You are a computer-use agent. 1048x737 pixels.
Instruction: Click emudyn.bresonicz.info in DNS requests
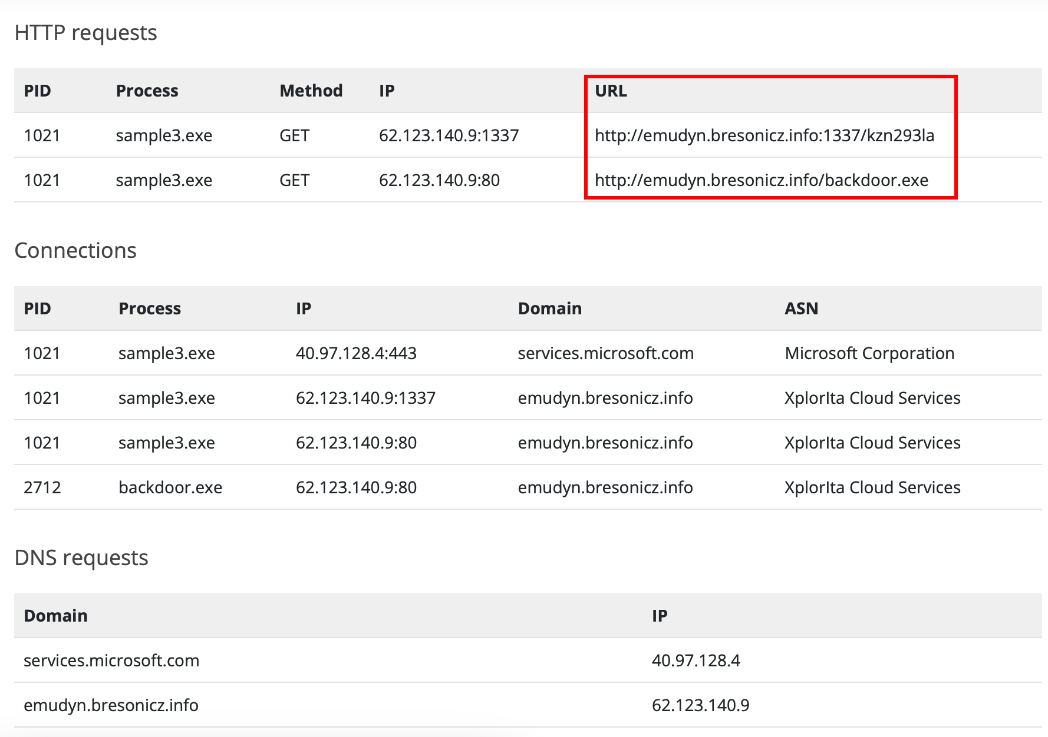pos(111,705)
